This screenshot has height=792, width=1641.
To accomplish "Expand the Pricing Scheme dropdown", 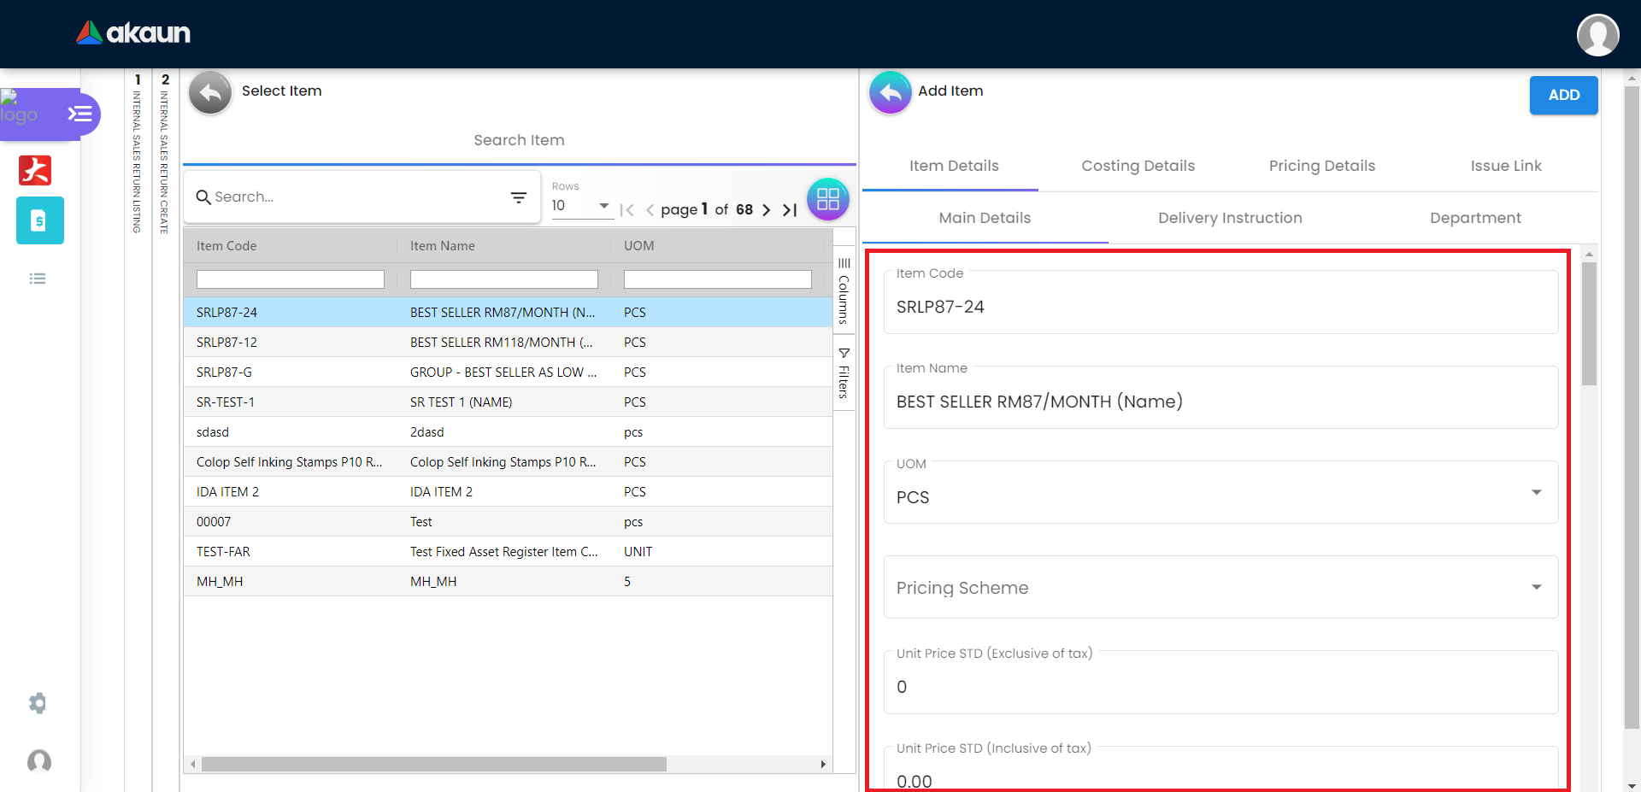I will [x=1536, y=588].
